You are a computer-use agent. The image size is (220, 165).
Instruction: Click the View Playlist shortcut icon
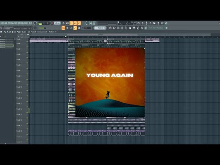tap(110, 28)
